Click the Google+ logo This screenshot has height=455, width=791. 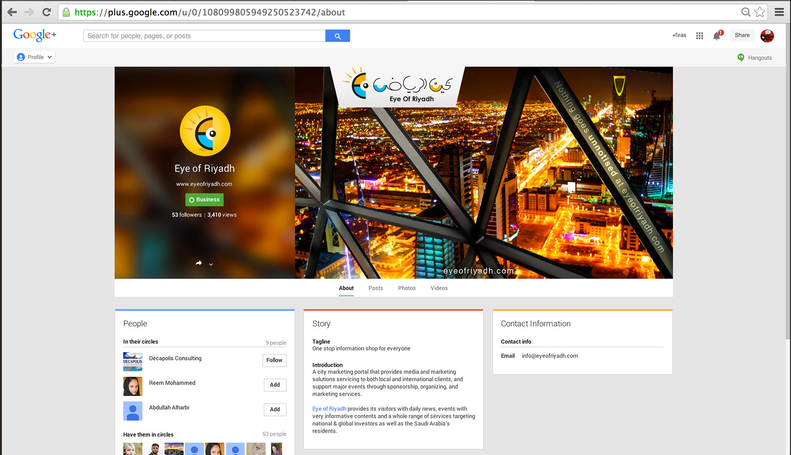[35, 35]
